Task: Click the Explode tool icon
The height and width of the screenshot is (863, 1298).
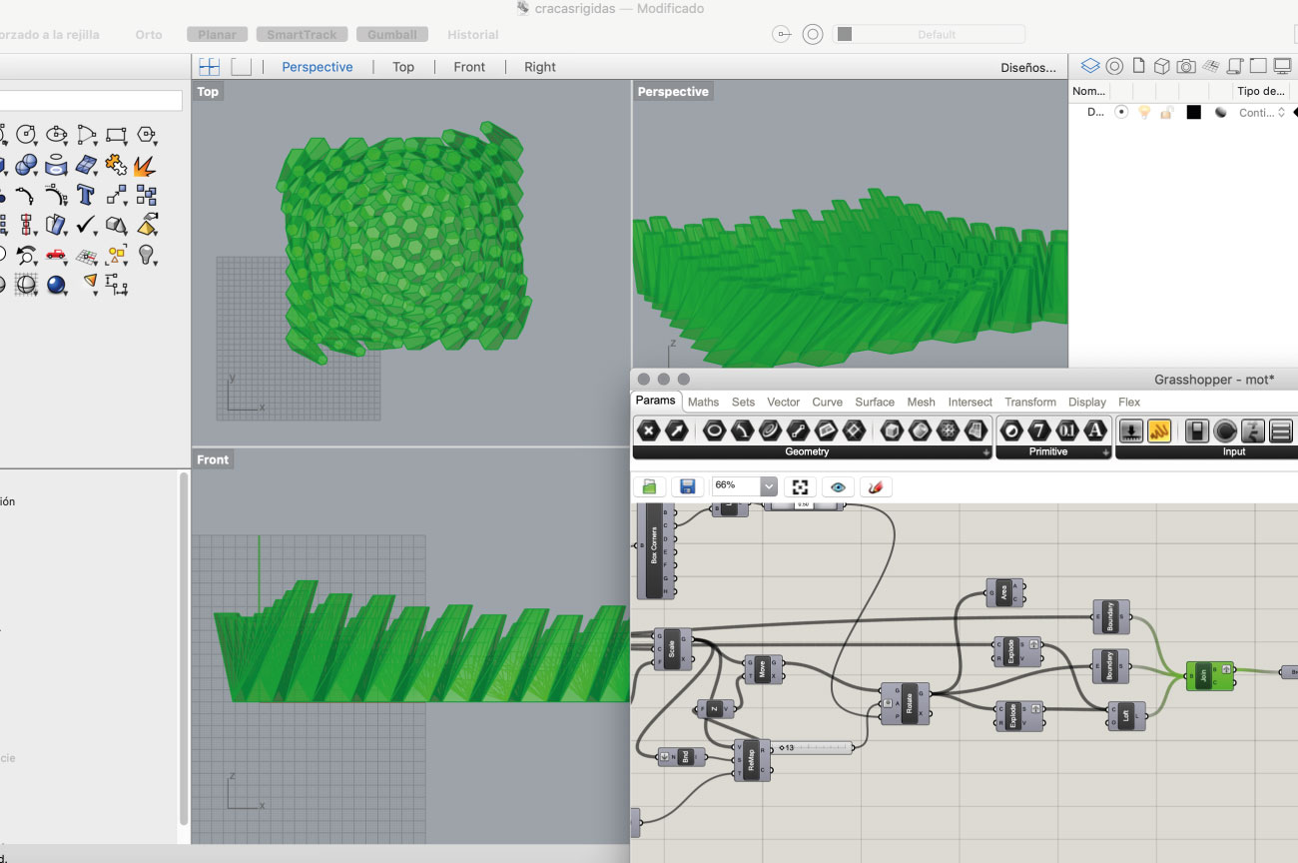Action: pos(147,165)
